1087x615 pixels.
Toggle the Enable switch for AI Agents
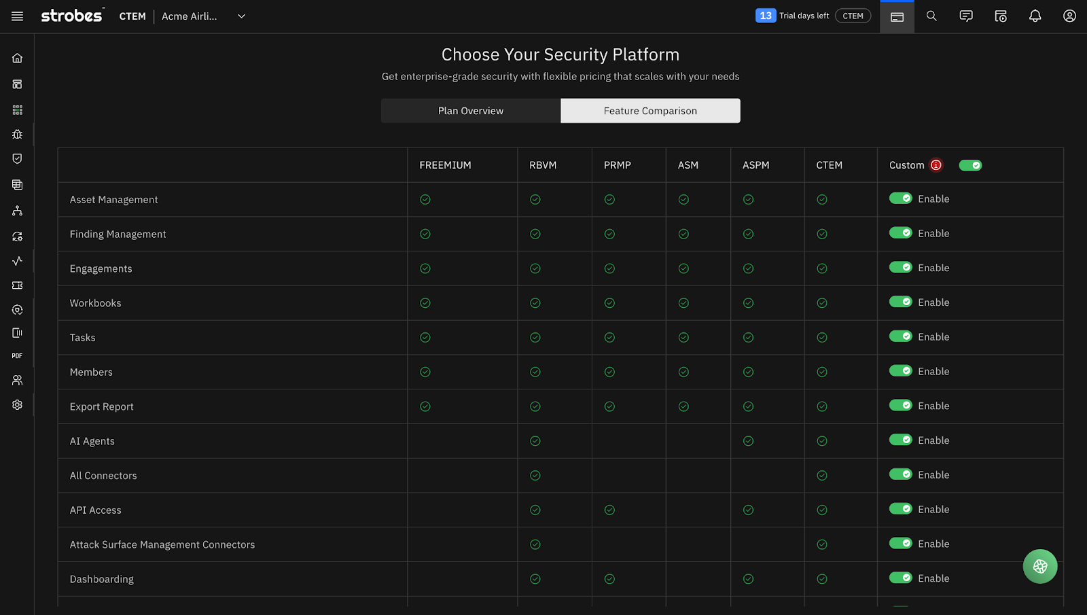pos(901,440)
